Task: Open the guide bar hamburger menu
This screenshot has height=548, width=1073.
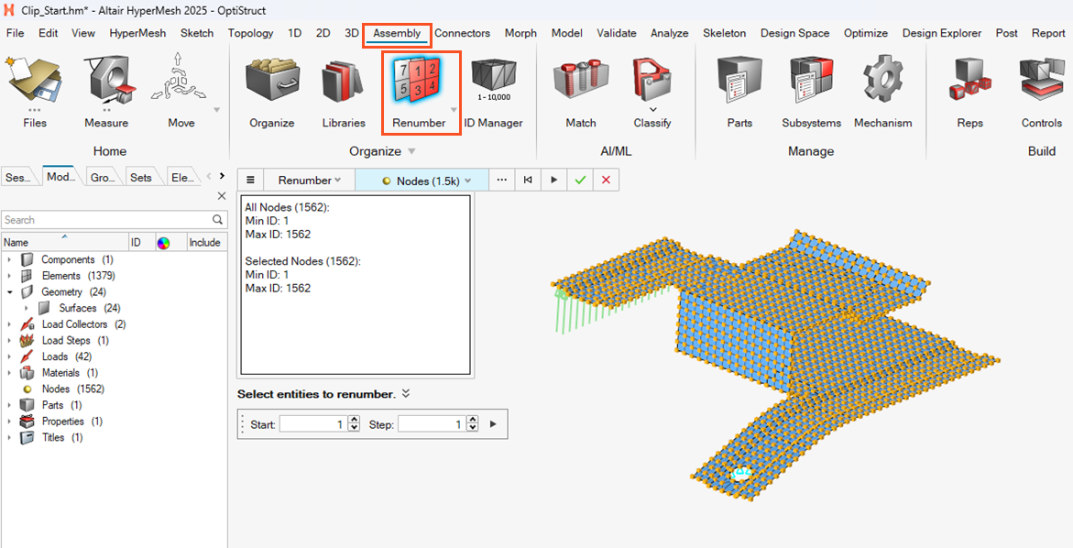Action: [250, 180]
